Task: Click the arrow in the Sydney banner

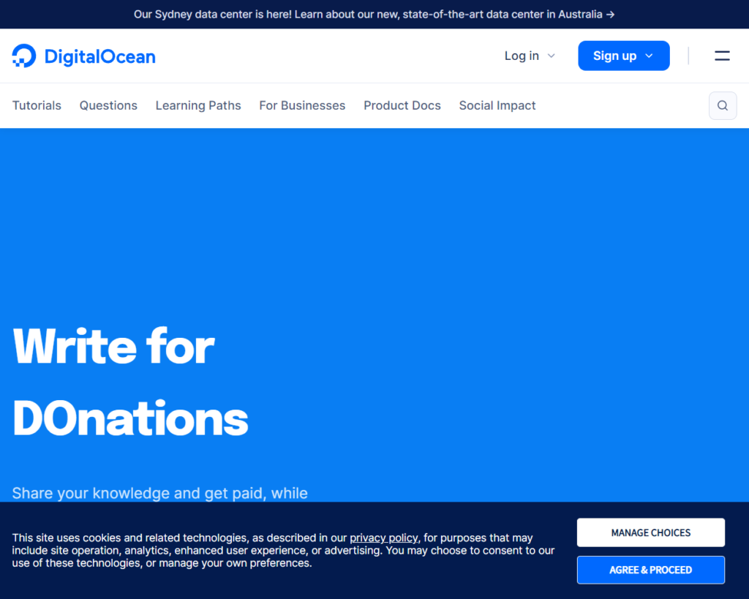Action: [x=610, y=15]
